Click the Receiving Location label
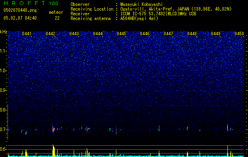Screen dimensions: 248x157 pos(92,9)
